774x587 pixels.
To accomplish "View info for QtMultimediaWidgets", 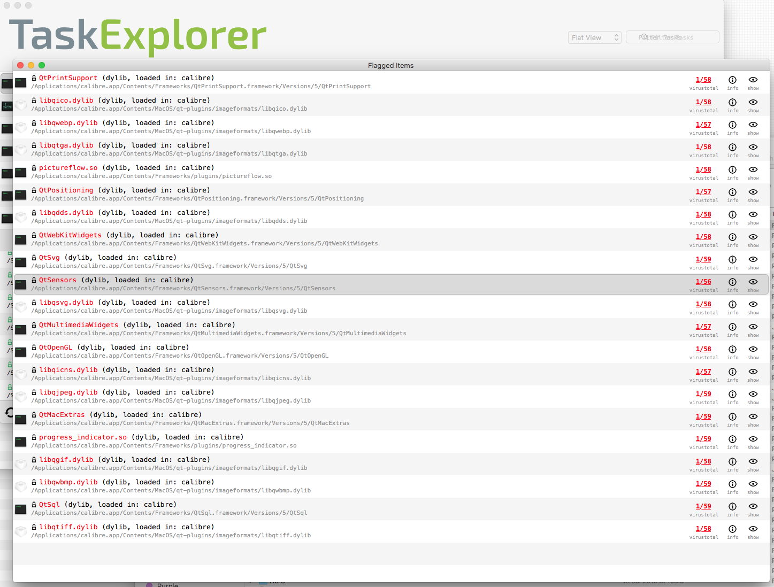I will click(732, 327).
